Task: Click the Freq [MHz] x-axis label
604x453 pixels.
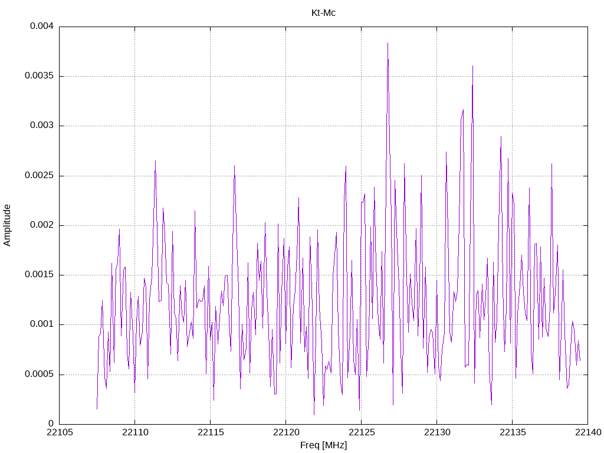Action: click(x=323, y=445)
